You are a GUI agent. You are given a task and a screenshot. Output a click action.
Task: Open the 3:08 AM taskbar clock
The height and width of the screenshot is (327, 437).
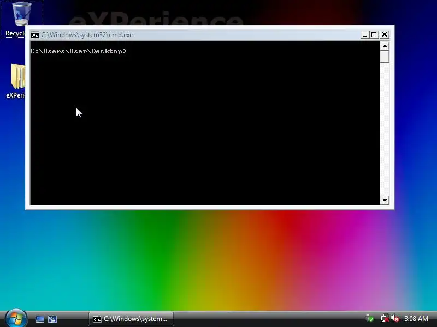(x=416, y=319)
